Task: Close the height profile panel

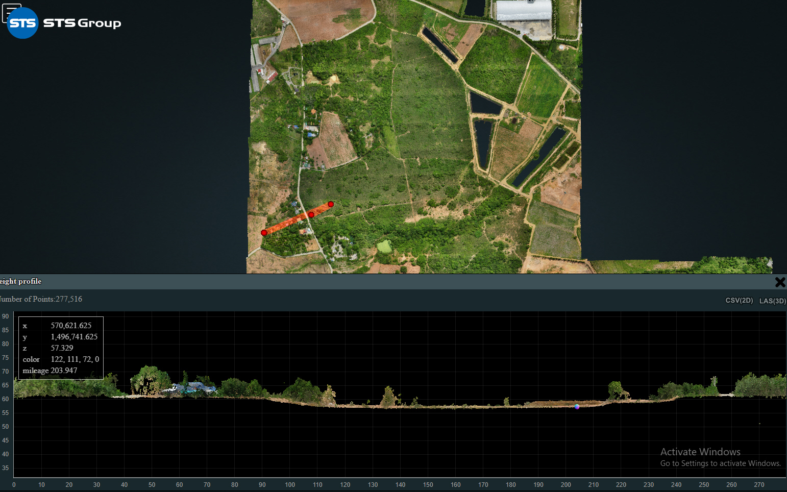Action: coord(779,282)
